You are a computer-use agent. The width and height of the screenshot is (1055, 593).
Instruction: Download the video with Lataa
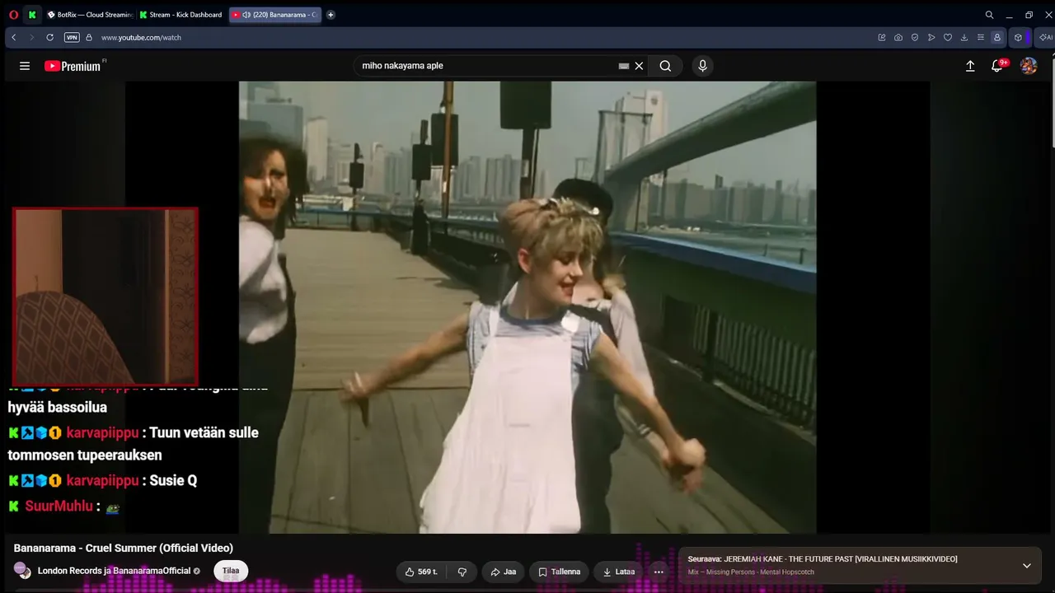(619, 572)
